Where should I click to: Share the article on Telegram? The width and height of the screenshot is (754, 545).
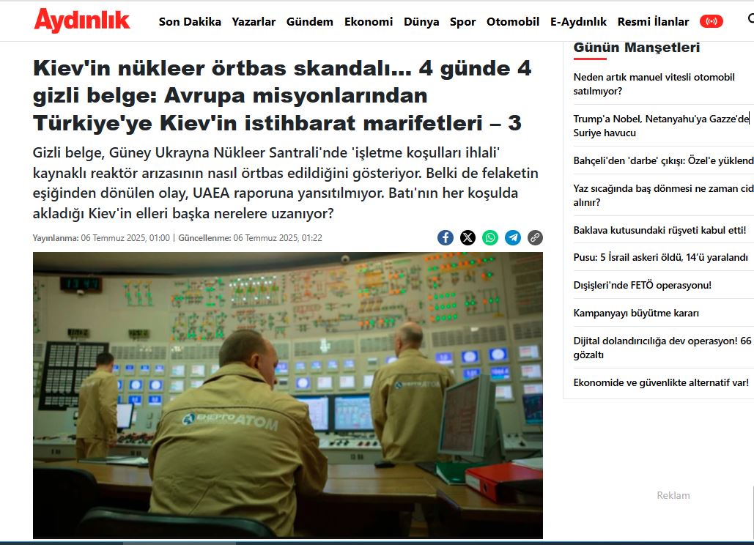[x=513, y=237]
